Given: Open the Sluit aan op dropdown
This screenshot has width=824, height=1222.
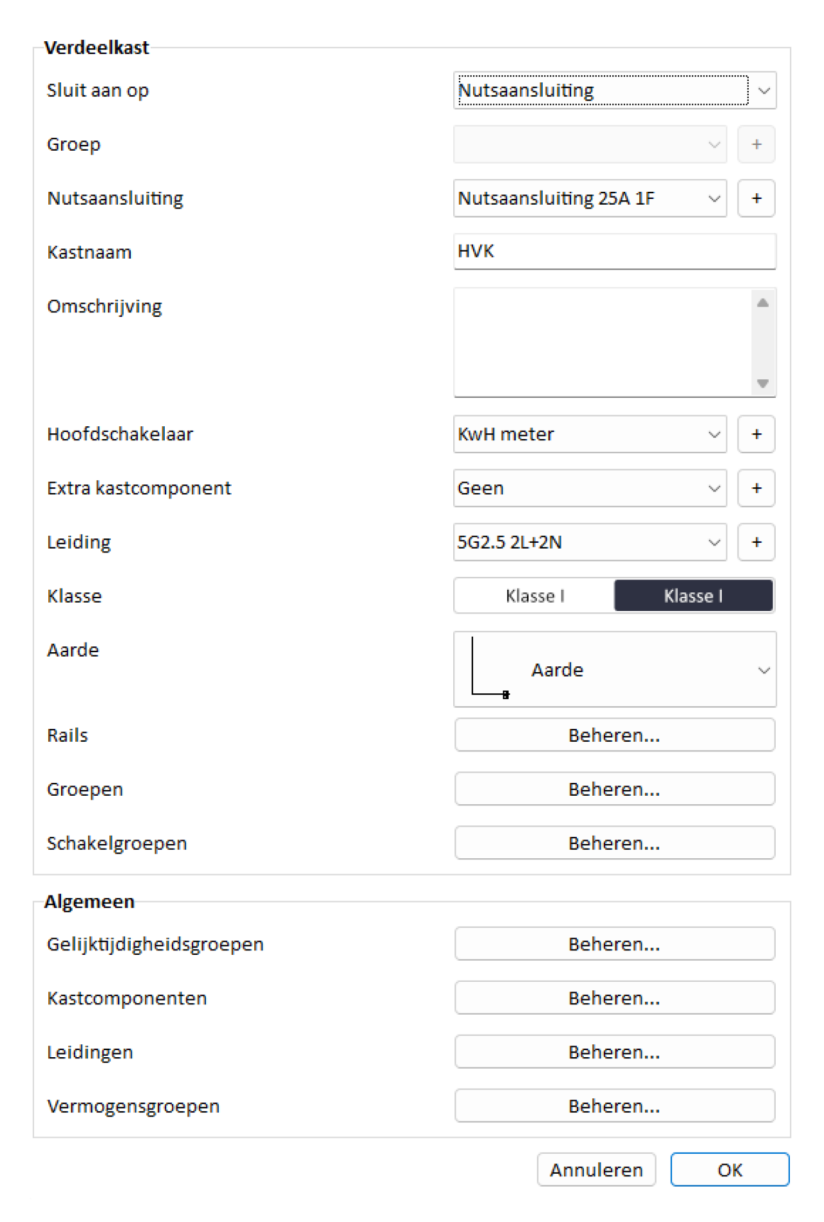Looking at the screenshot, I should tap(615, 90).
